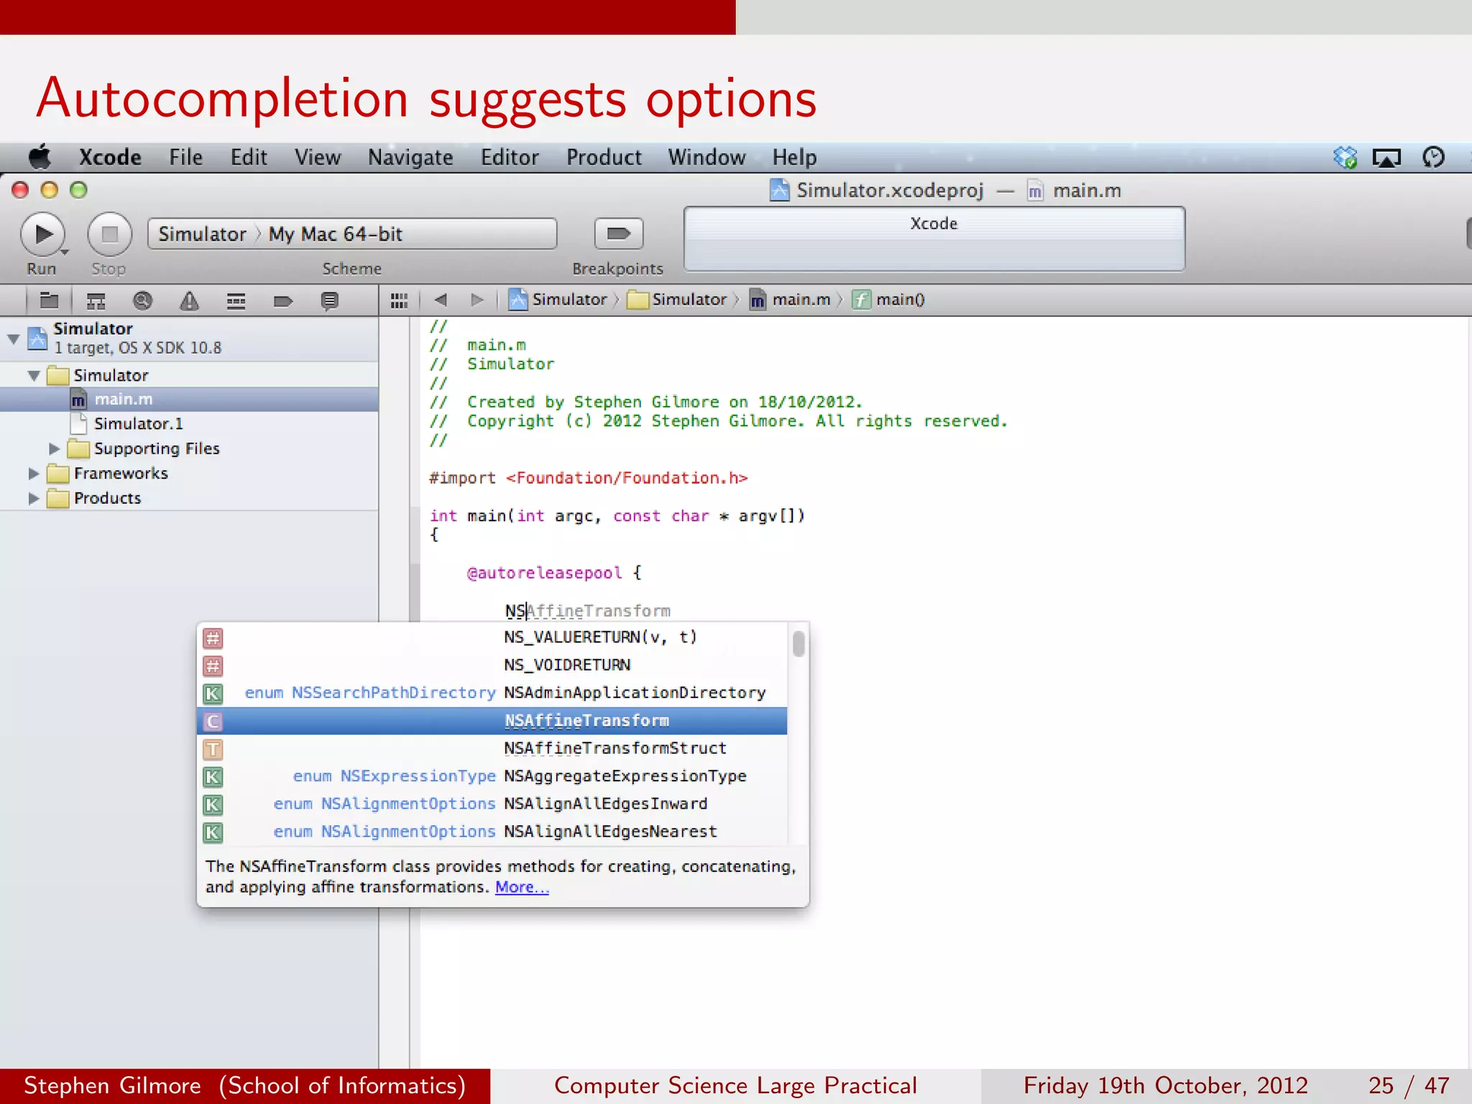Open the Product menu
This screenshot has height=1104, width=1472.
[604, 157]
